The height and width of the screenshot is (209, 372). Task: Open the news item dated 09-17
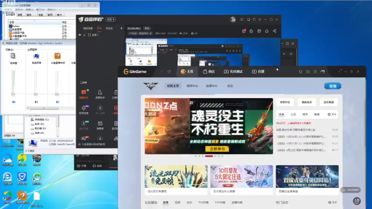pyautogui.click(x=307, y=150)
